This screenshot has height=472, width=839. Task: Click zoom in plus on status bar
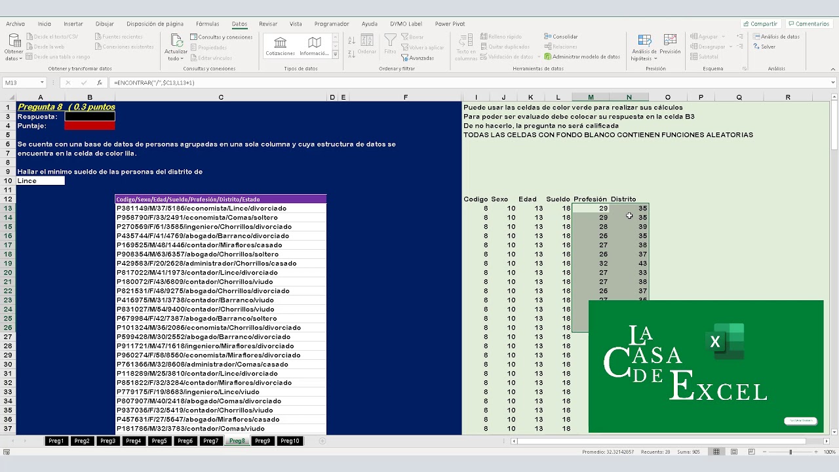click(817, 452)
